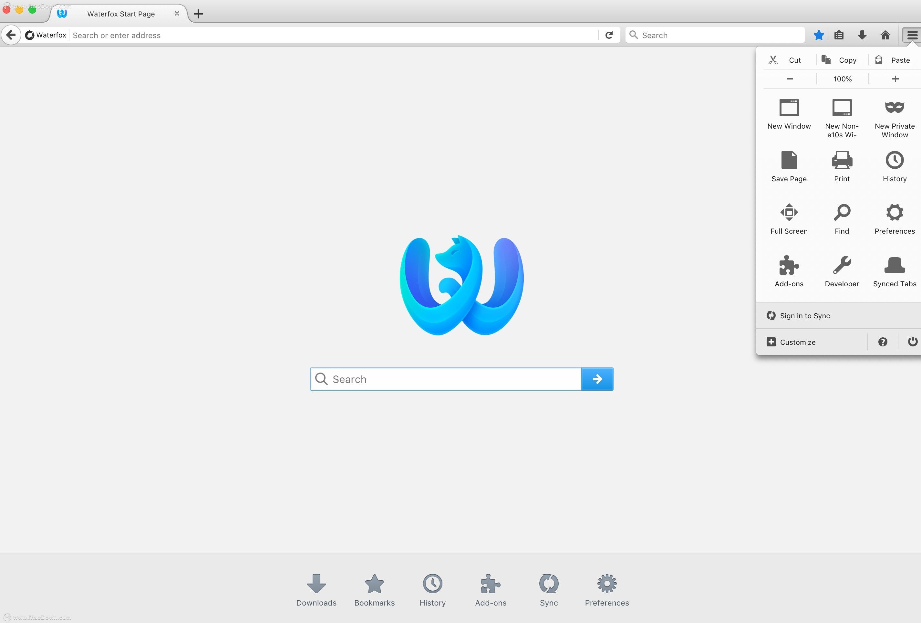Click the Waterfox identity label in address bar

point(46,35)
